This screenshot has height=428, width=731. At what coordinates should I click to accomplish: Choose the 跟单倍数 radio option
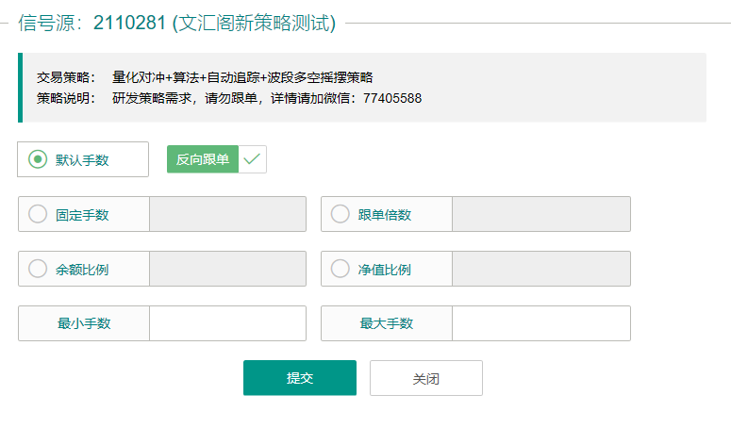pos(341,214)
